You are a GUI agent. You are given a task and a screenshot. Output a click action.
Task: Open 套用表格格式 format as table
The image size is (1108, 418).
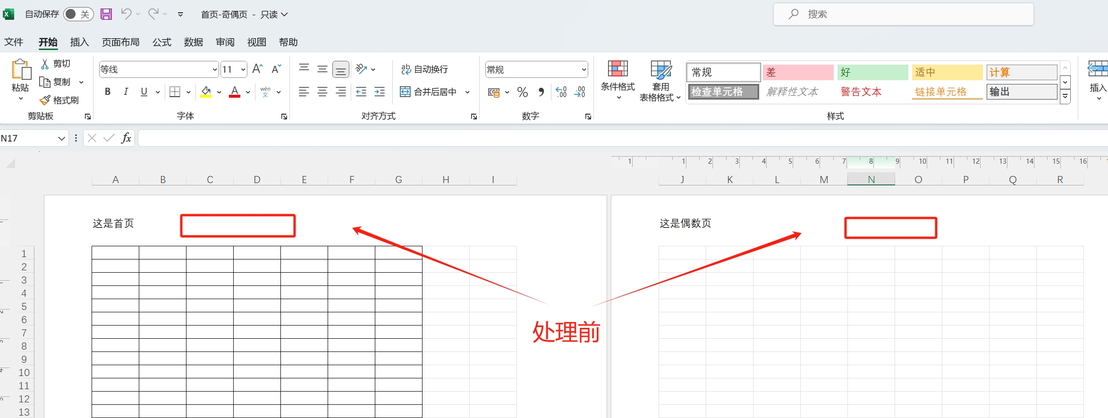[660, 81]
